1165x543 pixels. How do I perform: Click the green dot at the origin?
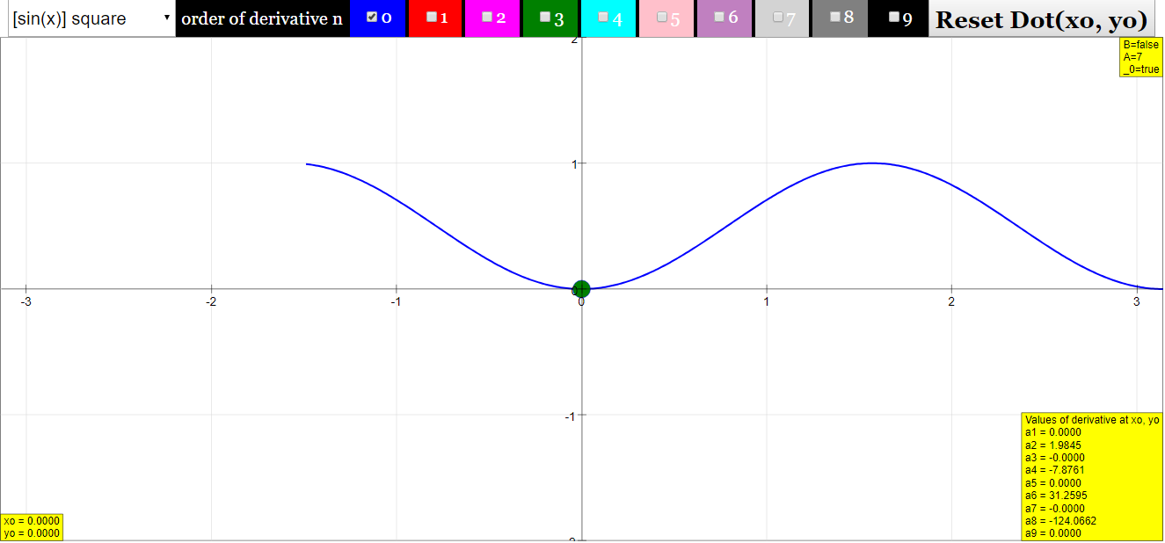[581, 288]
